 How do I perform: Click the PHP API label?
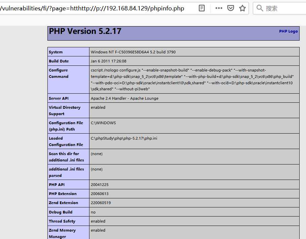pos(56,185)
